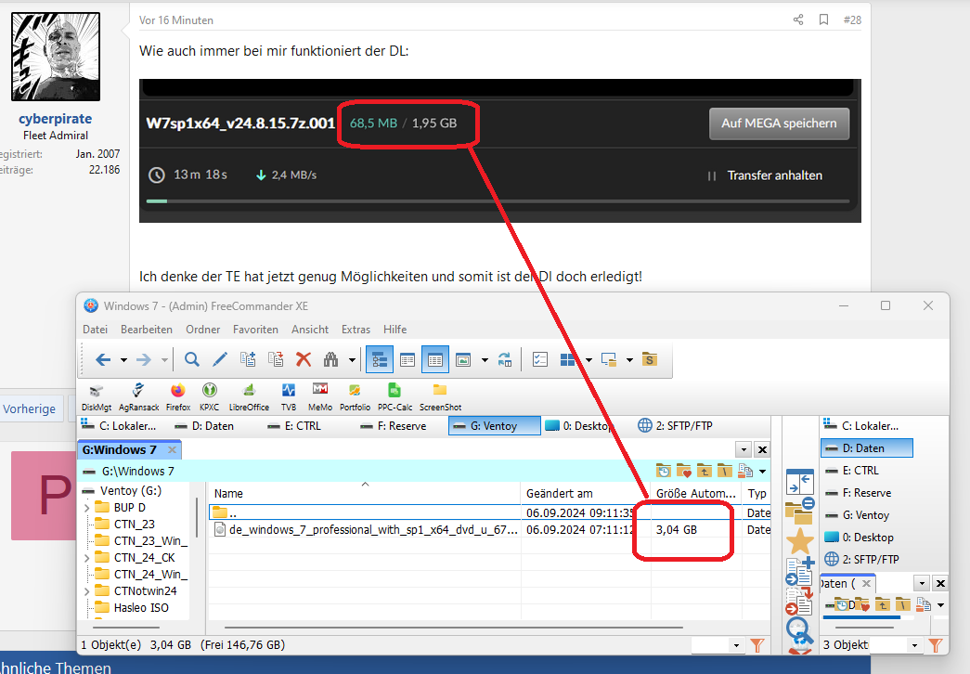This screenshot has height=674, width=970.
Task: Launch LibreOffice shortcut
Action: [x=249, y=397]
